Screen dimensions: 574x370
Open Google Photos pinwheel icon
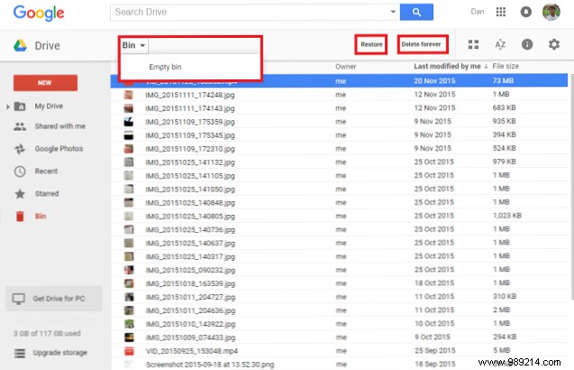coord(20,149)
